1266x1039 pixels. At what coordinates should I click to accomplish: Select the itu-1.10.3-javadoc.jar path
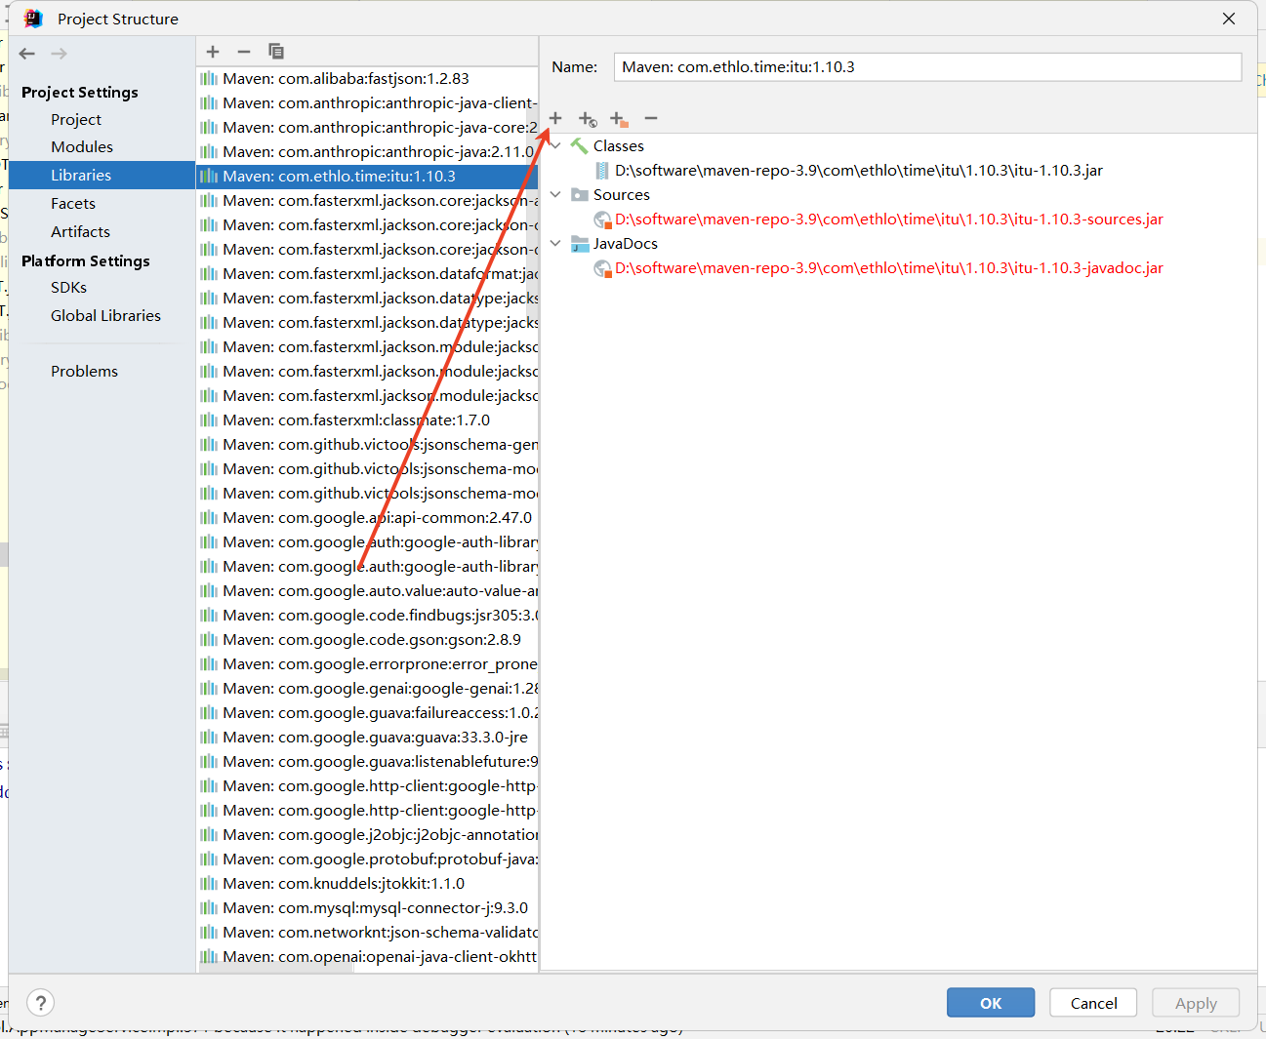tap(888, 267)
